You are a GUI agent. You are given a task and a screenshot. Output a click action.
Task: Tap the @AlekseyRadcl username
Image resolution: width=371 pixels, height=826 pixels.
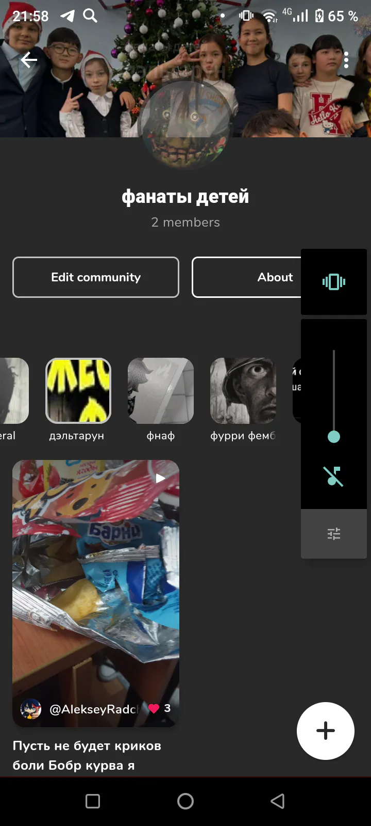pos(94,709)
